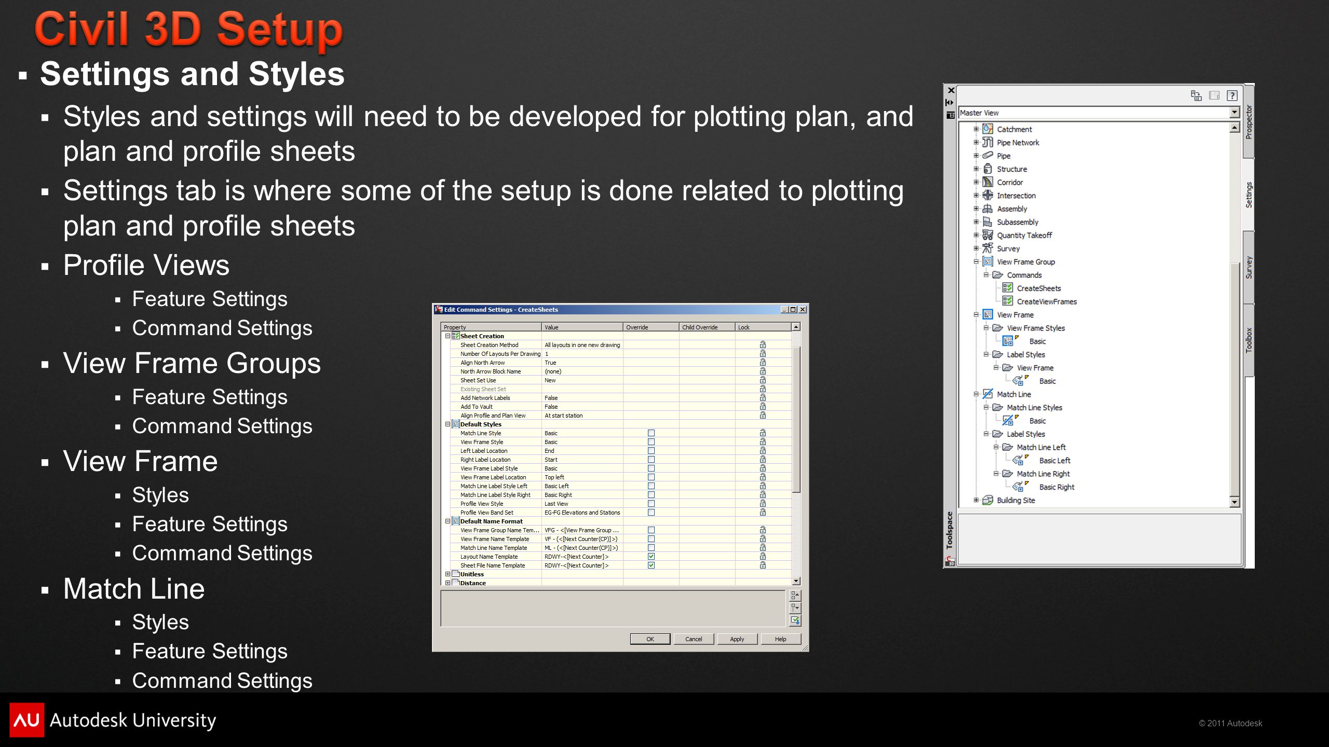Image resolution: width=1329 pixels, height=747 pixels.
Task: Click the Toolspace auto-hide pin icon
Action: (950, 102)
